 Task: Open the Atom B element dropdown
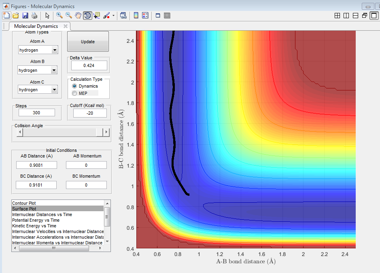(53, 70)
